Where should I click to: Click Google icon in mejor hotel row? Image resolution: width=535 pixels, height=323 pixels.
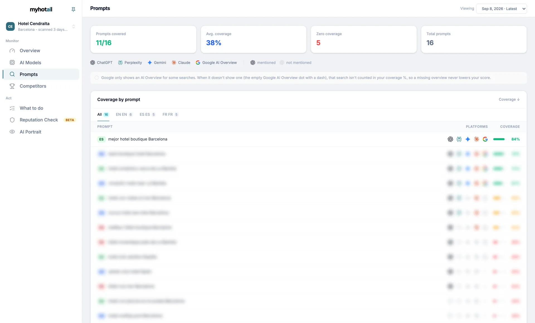pyautogui.click(x=485, y=139)
